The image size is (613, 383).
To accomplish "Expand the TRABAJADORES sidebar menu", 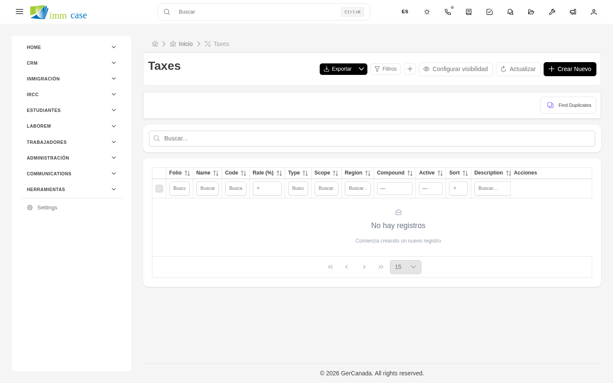I will point(72,142).
